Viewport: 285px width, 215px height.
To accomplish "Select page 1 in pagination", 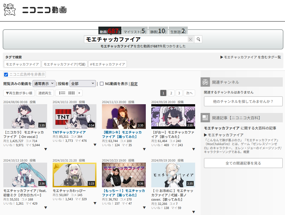I will coord(163,93).
